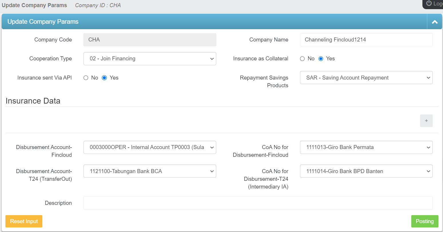Click into the Description text field

click(258, 203)
